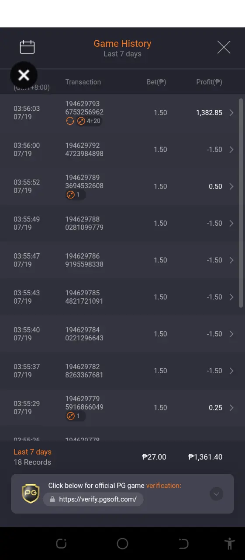This screenshot has width=245, height=560.
Task: Tap the accessibility figure icon in navigation bar
Action: click(x=229, y=543)
